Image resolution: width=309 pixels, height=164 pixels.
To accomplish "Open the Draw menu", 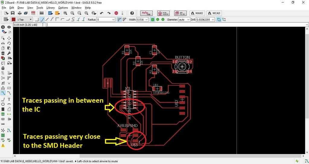I will point(21,8).
